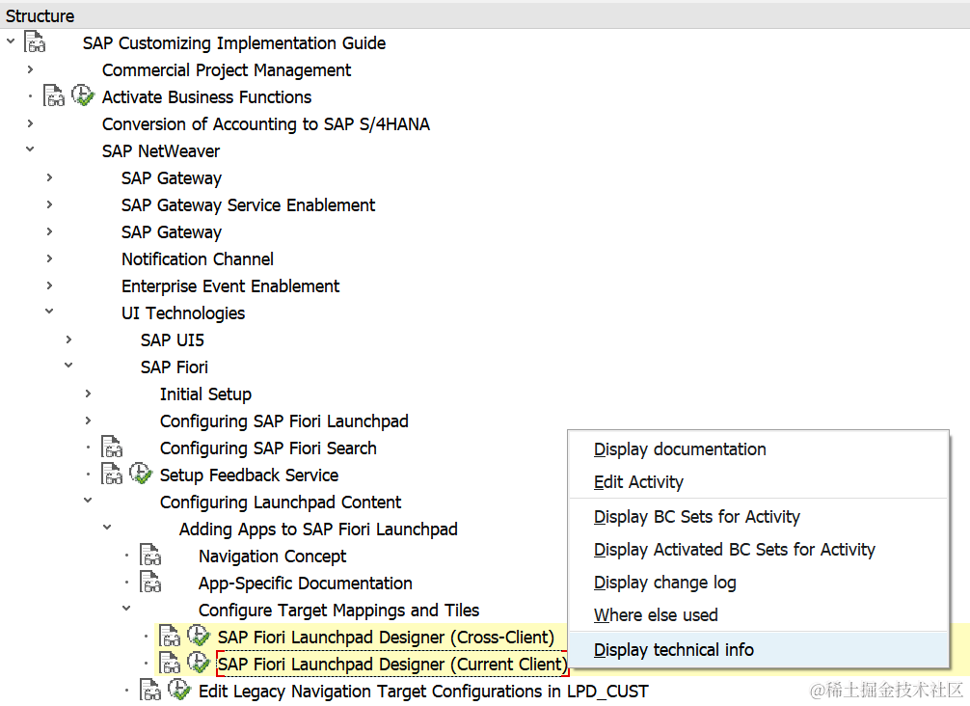
Task: Select SAP NetWeaver tree row
Action: (x=161, y=151)
